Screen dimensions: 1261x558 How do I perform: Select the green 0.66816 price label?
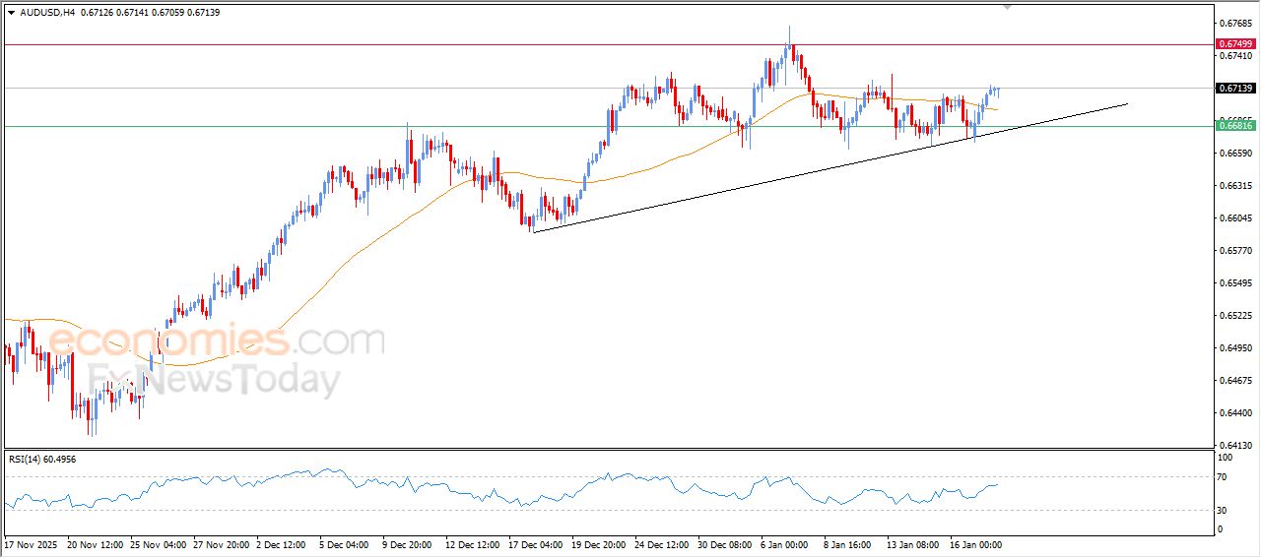(x=1235, y=126)
